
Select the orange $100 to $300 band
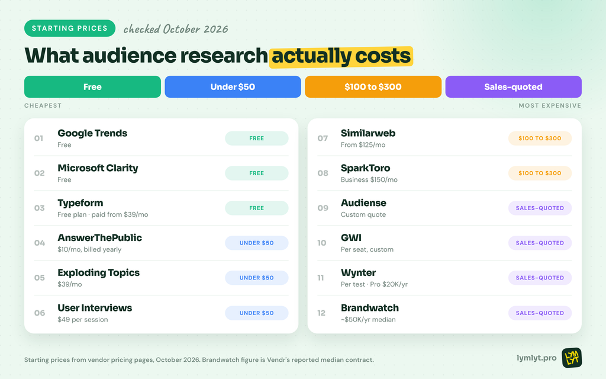(373, 86)
